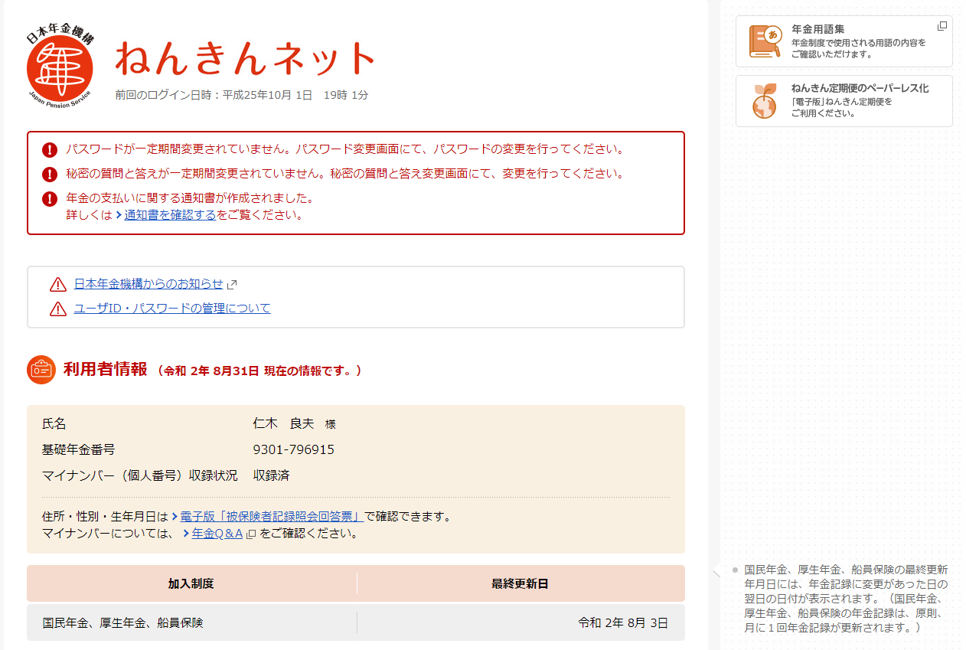
Task: Click the 加入制度 column header
Action: [x=191, y=583]
